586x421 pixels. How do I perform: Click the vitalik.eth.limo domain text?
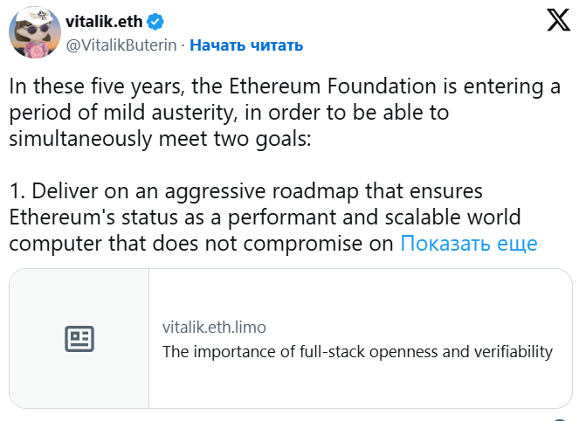pyautogui.click(x=214, y=328)
